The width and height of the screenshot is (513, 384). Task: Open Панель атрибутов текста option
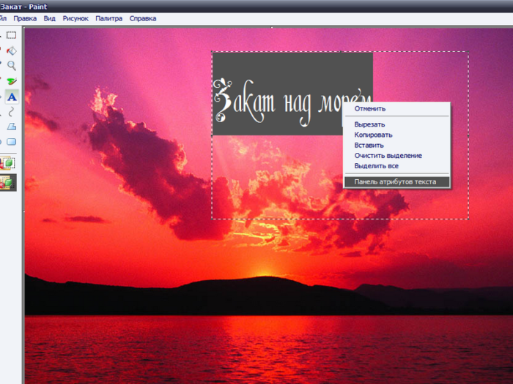395,182
